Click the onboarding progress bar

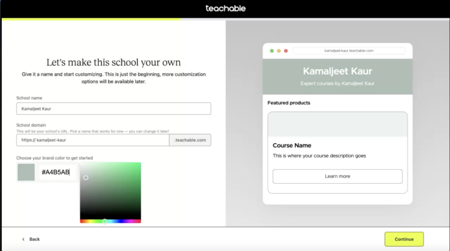(x=225, y=19)
